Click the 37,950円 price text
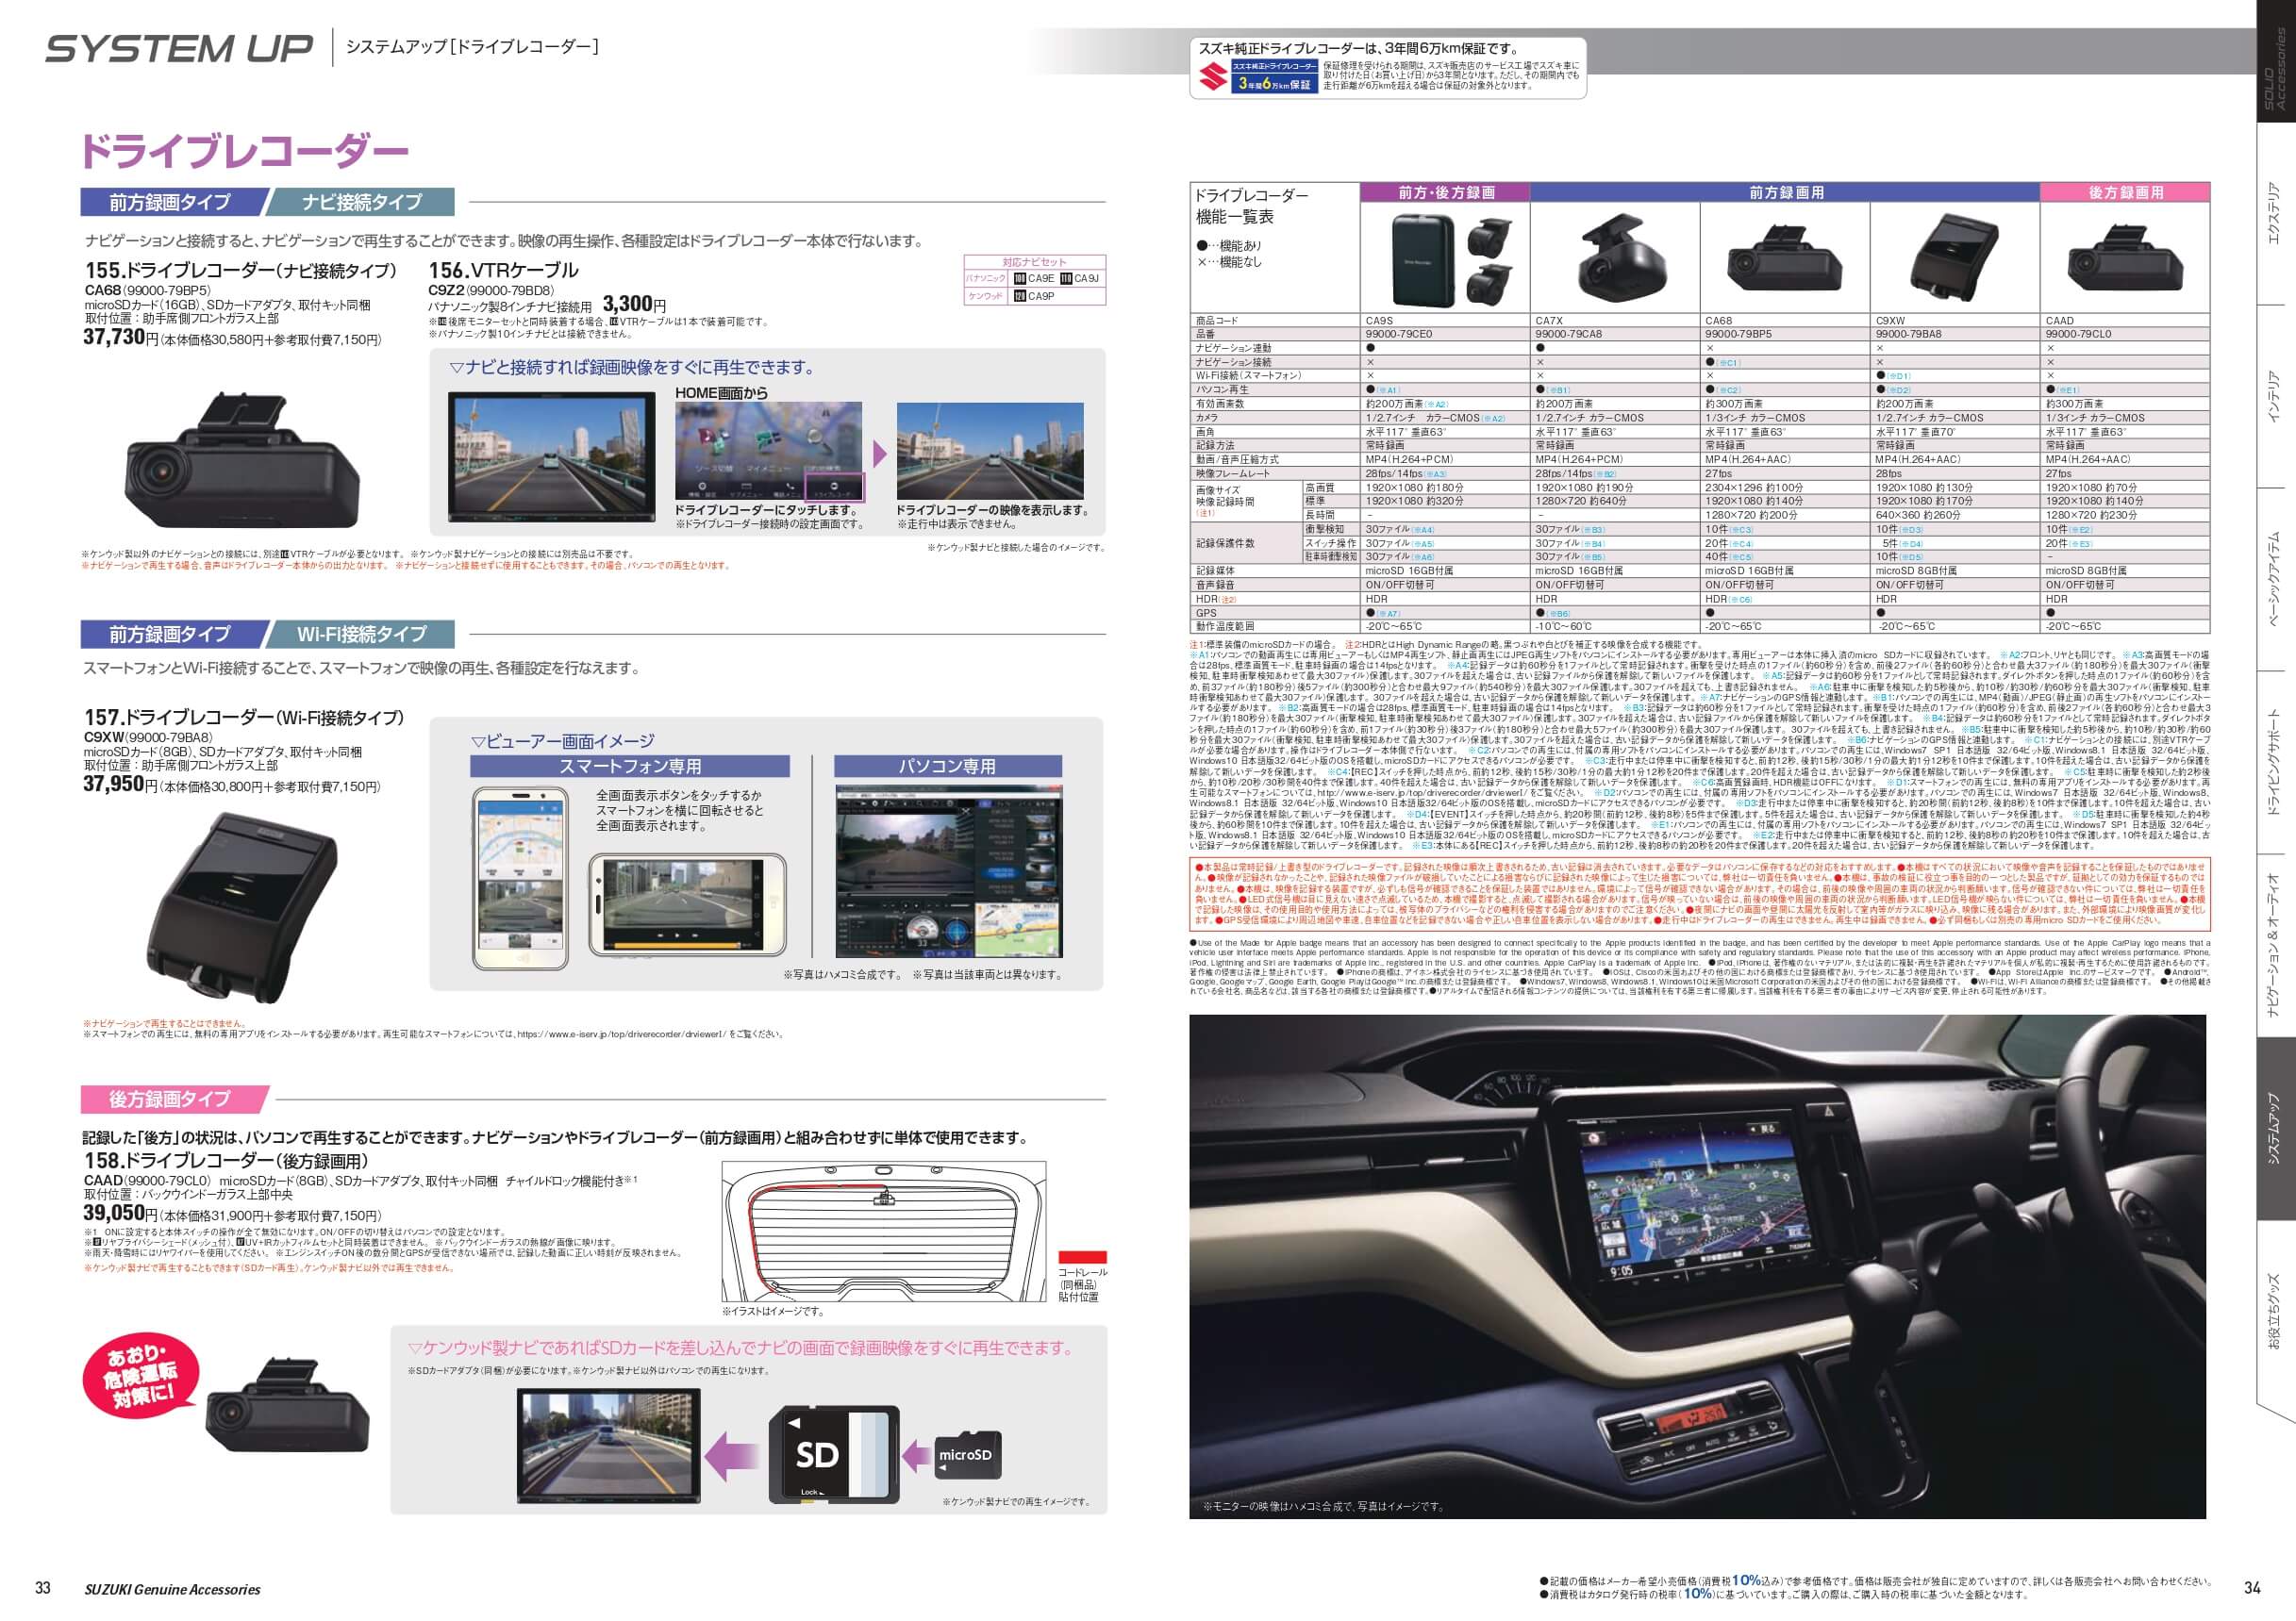Viewport: 2296px width, 1621px height. [x=120, y=785]
